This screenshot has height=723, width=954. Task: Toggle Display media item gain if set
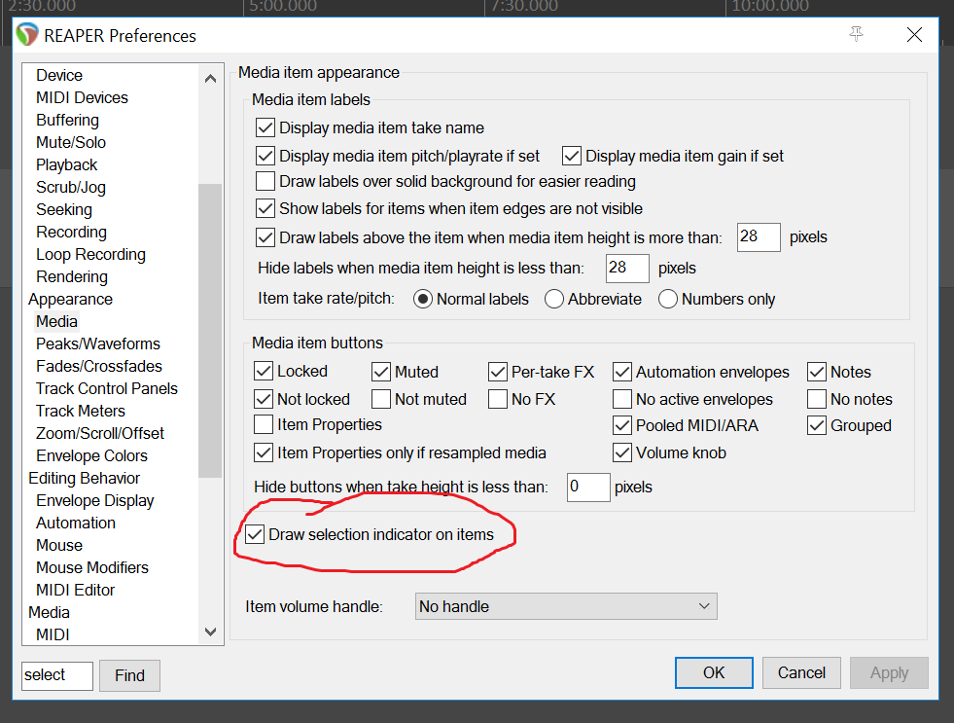click(571, 156)
